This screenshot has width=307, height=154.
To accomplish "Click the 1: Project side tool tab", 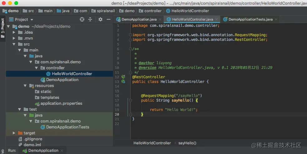I will pos(3,28).
